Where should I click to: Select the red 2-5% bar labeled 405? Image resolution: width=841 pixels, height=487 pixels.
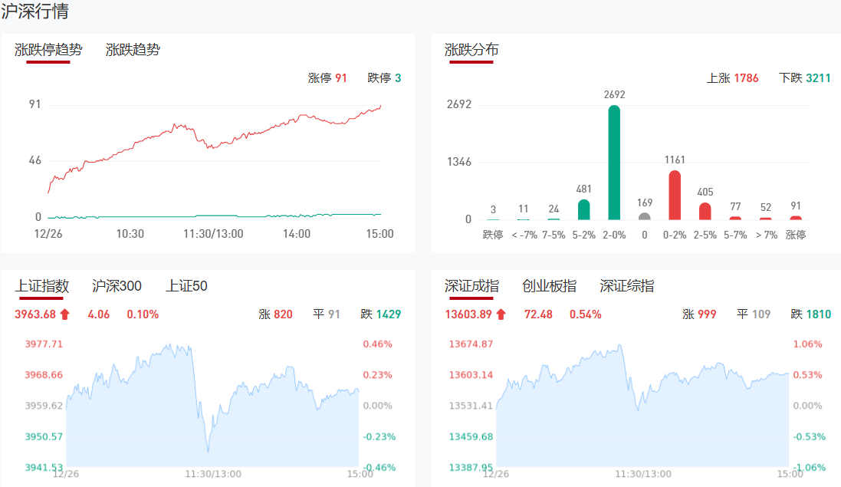(x=705, y=211)
